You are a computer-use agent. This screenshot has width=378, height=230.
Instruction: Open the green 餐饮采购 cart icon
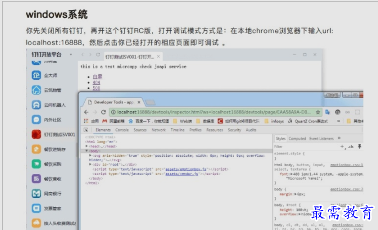36,164
